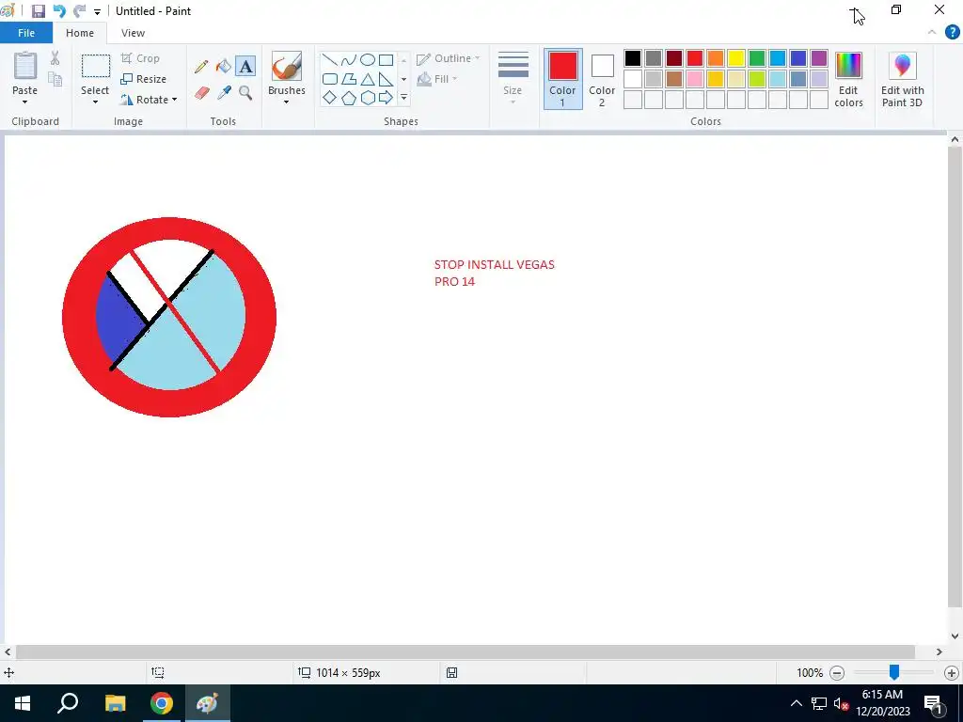Pick the purple color swatch
The image size is (963, 722).
(x=819, y=58)
